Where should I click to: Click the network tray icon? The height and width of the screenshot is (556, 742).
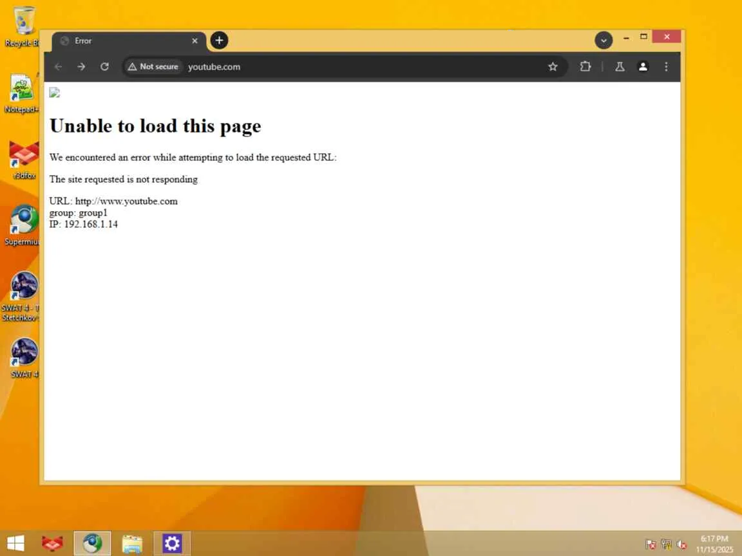click(x=666, y=544)
